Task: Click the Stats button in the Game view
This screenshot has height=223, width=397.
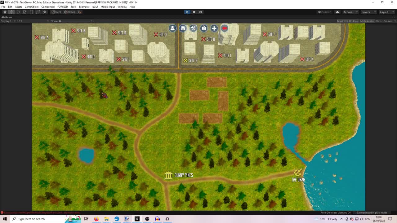Action: [x=378, y=21]
